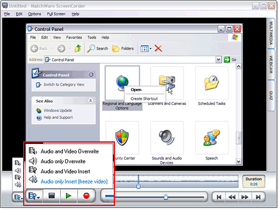Screen dimensions: 279x210
Task: Open the Windows Update link
Action: (58, 111)
